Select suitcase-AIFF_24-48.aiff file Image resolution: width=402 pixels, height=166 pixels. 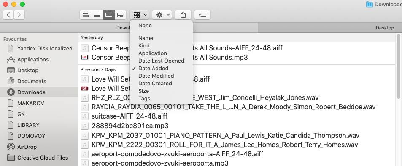coord(129,116)
